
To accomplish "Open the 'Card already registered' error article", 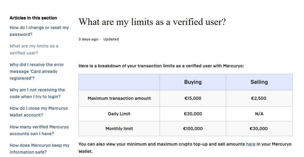I will click(x=37, y=71).
